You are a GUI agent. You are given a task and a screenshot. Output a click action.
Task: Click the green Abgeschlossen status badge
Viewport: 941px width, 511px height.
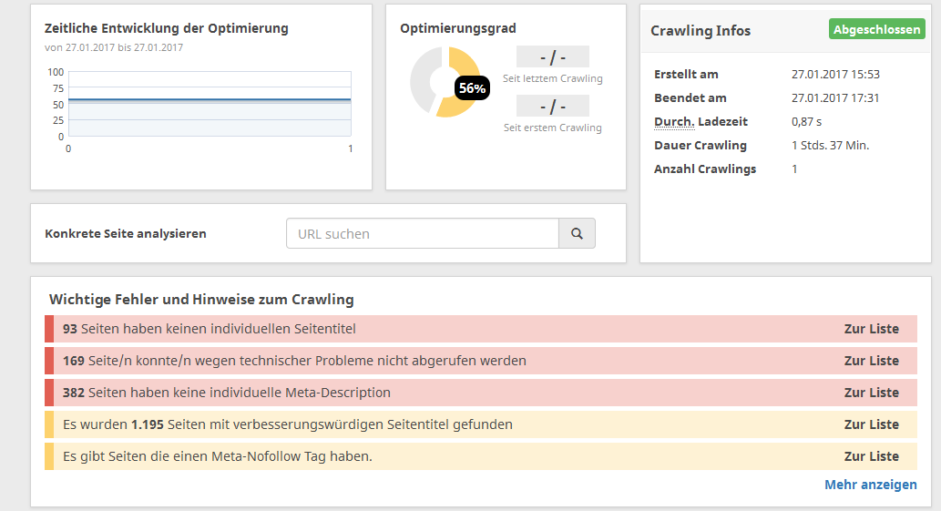(876, 29)
